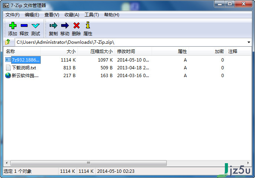This screenshot has width=255, height=178.
Task: Click the 217 B size cell
Action: [x=69, y=76]
